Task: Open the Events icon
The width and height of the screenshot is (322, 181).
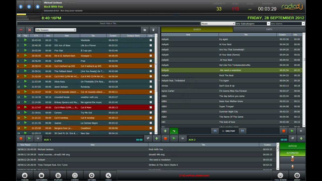Action: click(x=75, y=176)
